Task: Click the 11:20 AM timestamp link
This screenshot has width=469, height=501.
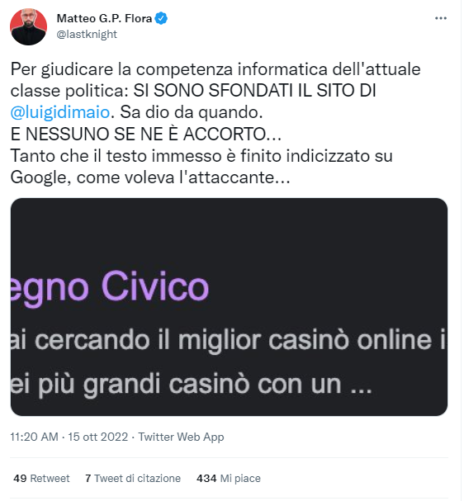Action: [34, 437]
